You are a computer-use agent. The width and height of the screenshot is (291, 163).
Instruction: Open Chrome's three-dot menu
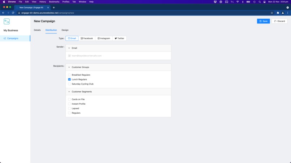click(x=288, y=13)
